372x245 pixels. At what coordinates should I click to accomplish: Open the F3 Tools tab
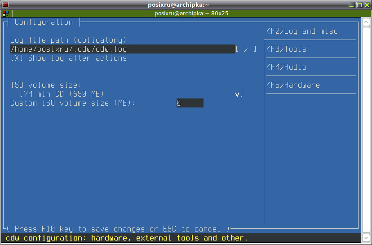pos(286,49)
